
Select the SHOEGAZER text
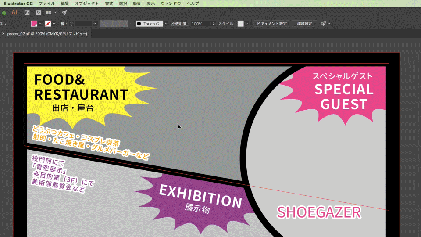[x=319, y=212]
